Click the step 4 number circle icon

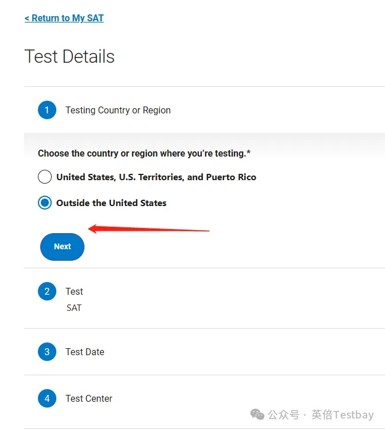[47, 398]
